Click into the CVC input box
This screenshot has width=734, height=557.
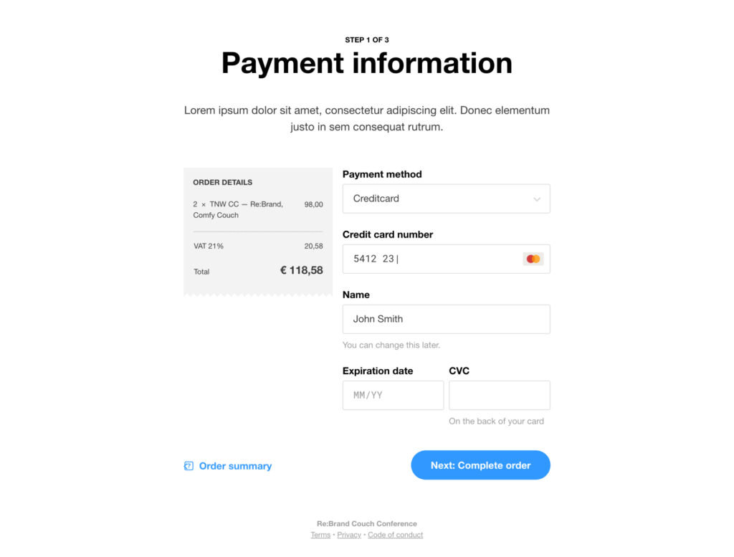coord(500,395)
